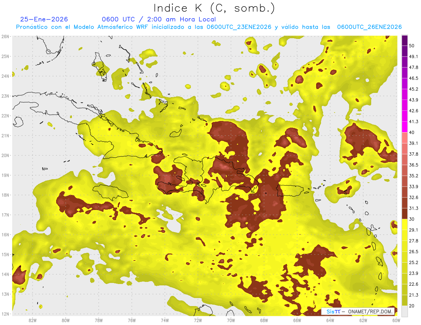
Task: Click legend value "36.5"
Action: pos(414,165)
